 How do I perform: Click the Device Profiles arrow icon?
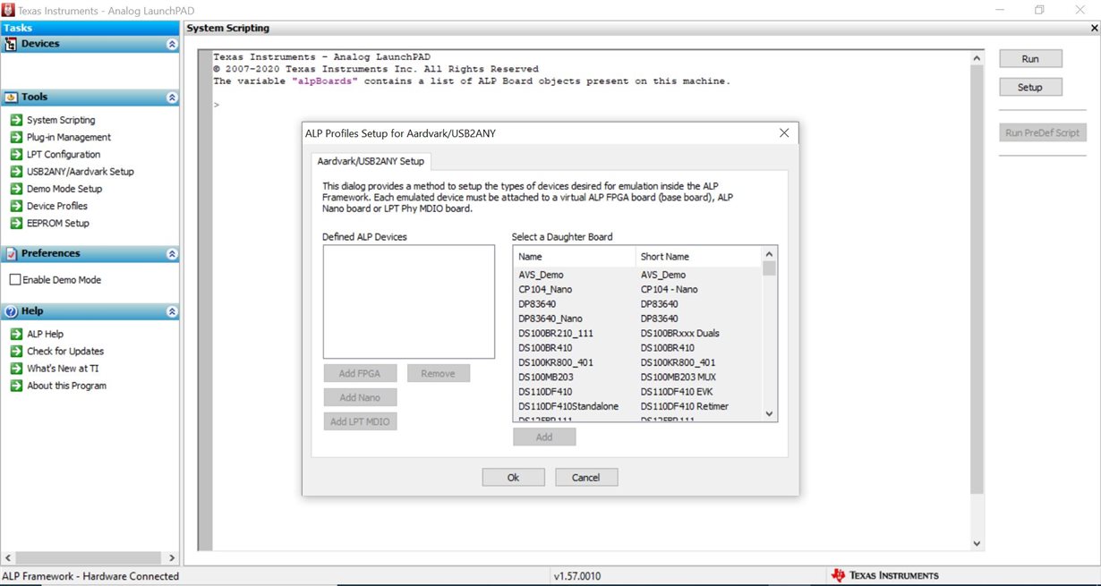pos(16,206)
